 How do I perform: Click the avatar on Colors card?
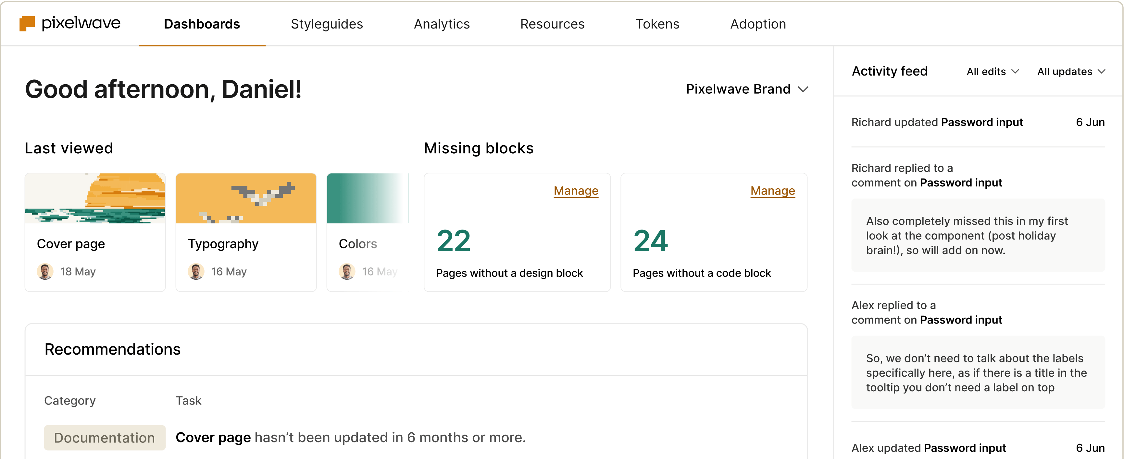(x=347, y=271)
